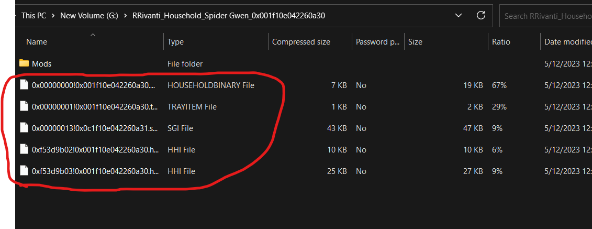This screenshot has width=592, height=229.
Task: Sort by the Ratio column header
Action: point(501,42)
